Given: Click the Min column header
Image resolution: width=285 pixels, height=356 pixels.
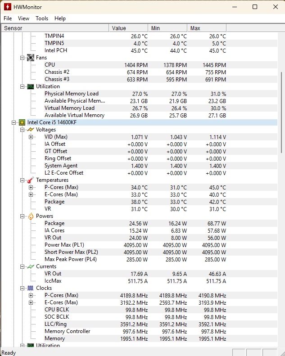Looking at the screenshot, I should pos(167,28).
